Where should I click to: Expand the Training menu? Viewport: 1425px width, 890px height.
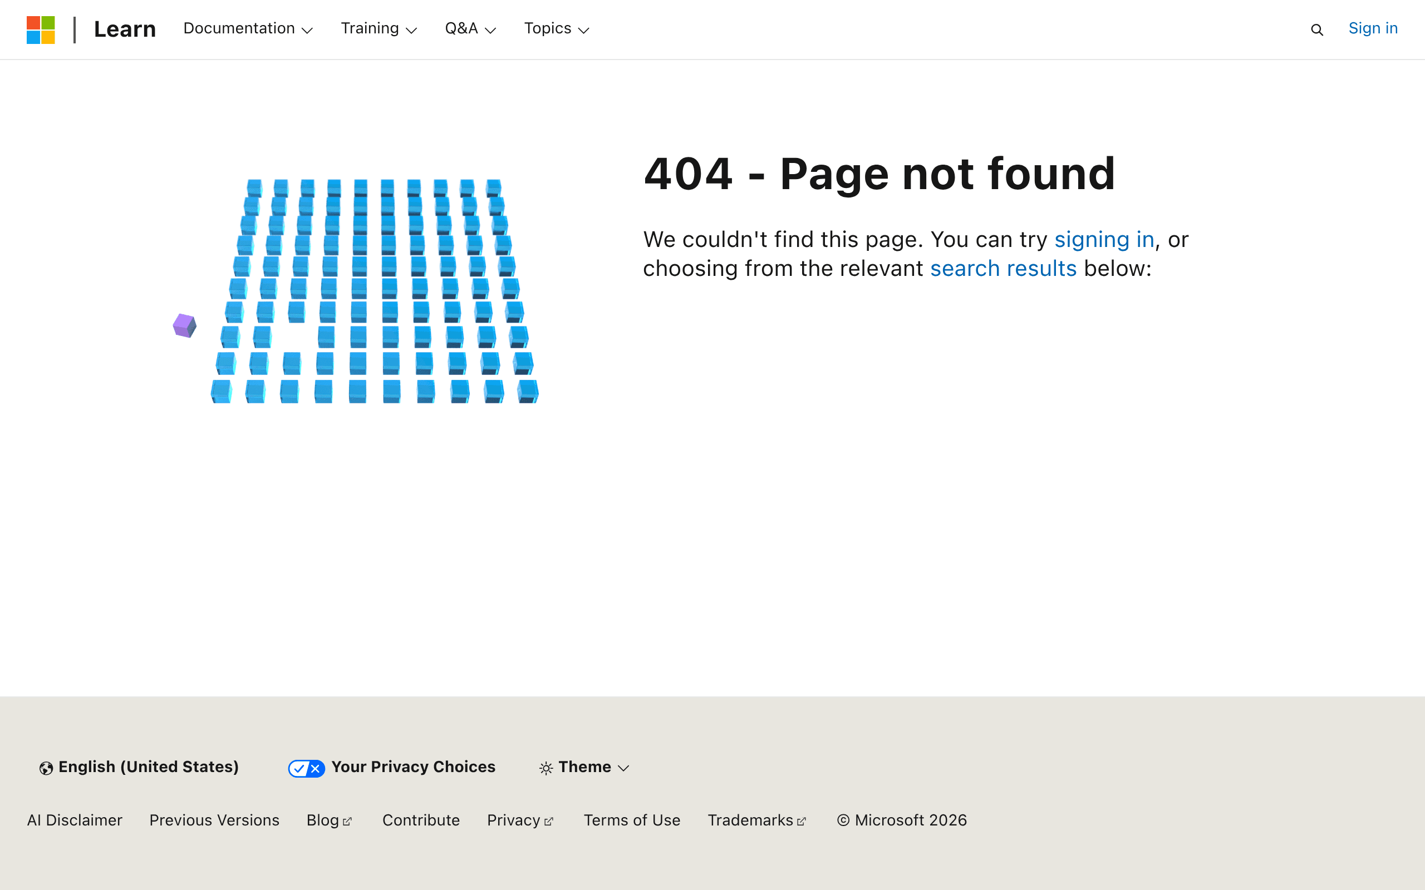[379, 28]
